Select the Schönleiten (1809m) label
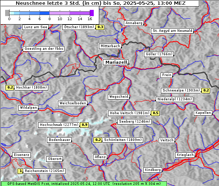219x186 pixels. coord(123,140)
